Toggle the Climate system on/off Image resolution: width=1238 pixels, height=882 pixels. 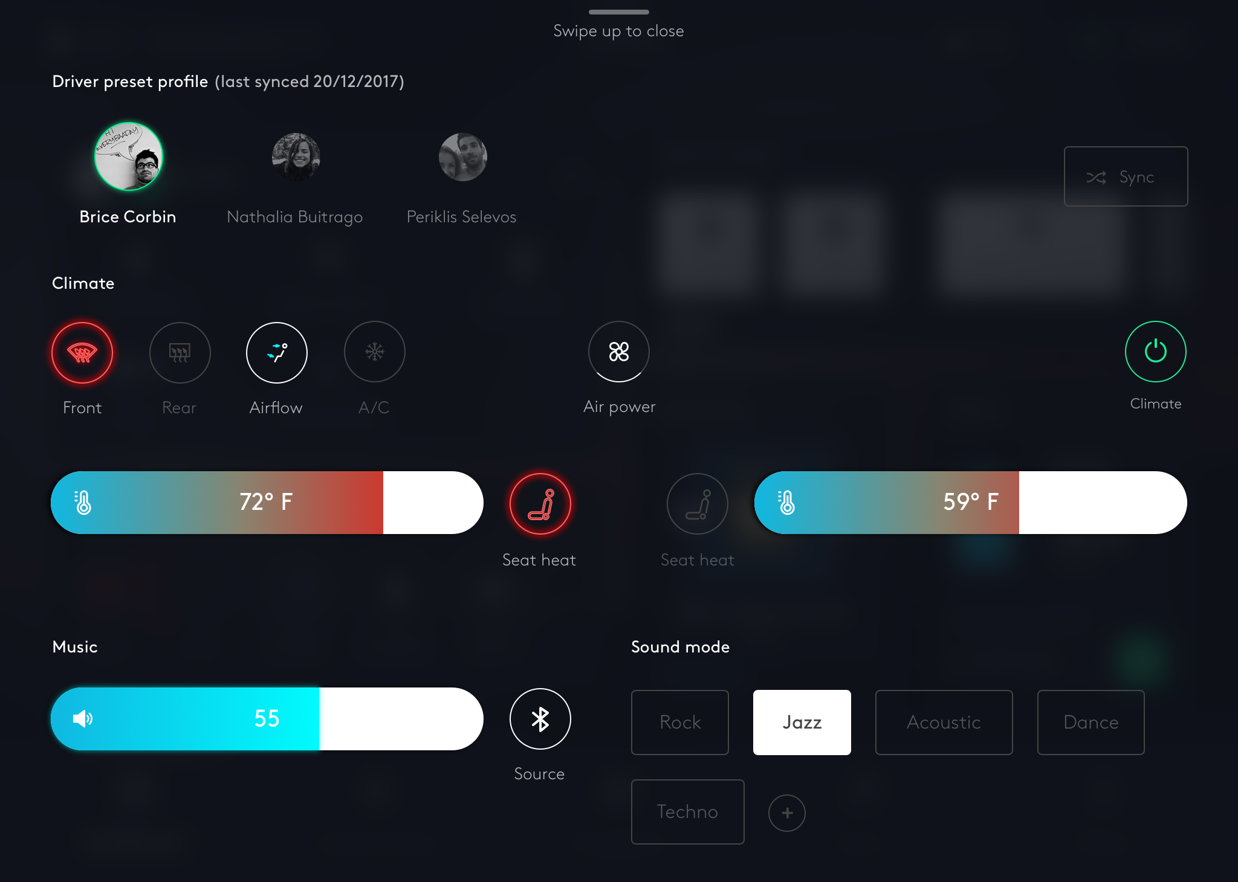pos(1156,352)
